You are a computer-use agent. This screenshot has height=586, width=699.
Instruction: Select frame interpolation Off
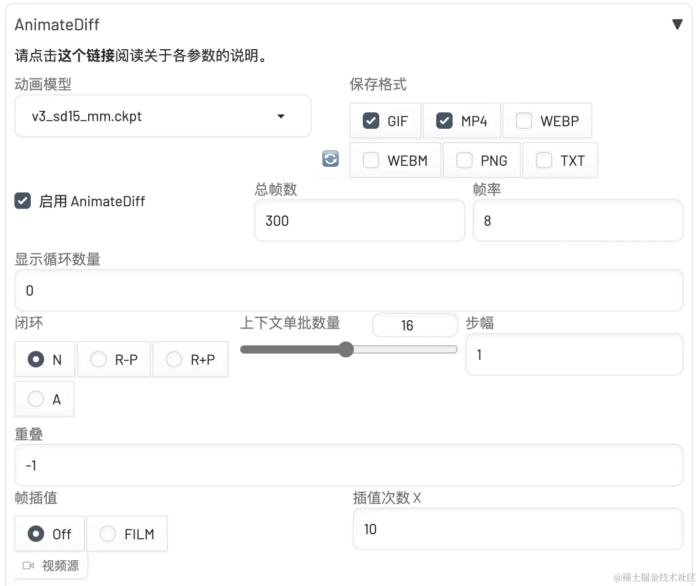pos(49,534)
